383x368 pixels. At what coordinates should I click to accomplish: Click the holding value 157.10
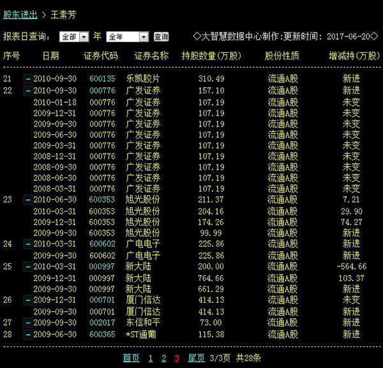[x=211, y=91]
